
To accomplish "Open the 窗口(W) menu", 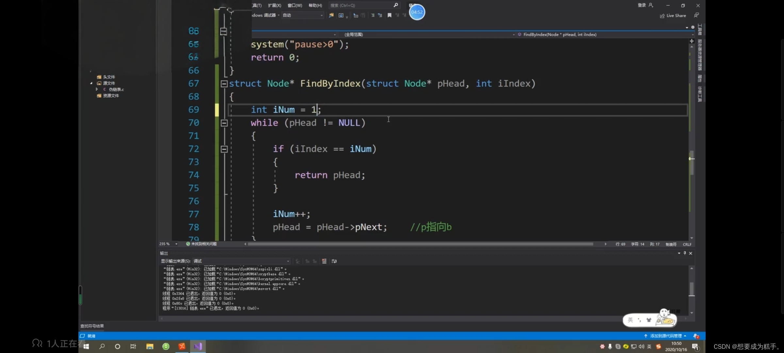I will (295, 5).
